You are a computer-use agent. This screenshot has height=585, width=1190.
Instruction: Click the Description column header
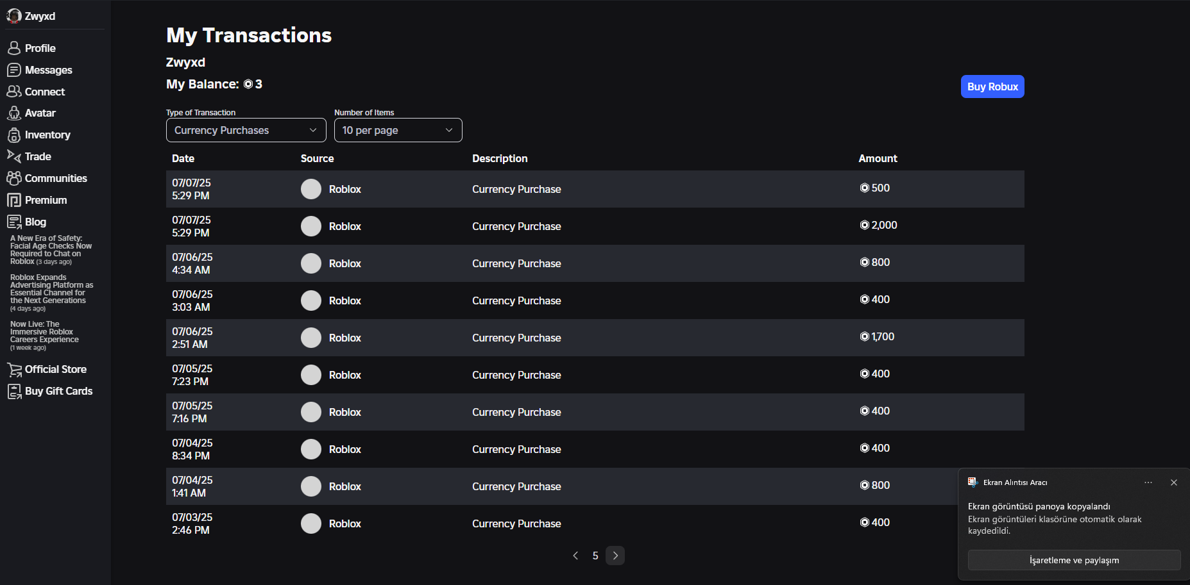(500, 158)
